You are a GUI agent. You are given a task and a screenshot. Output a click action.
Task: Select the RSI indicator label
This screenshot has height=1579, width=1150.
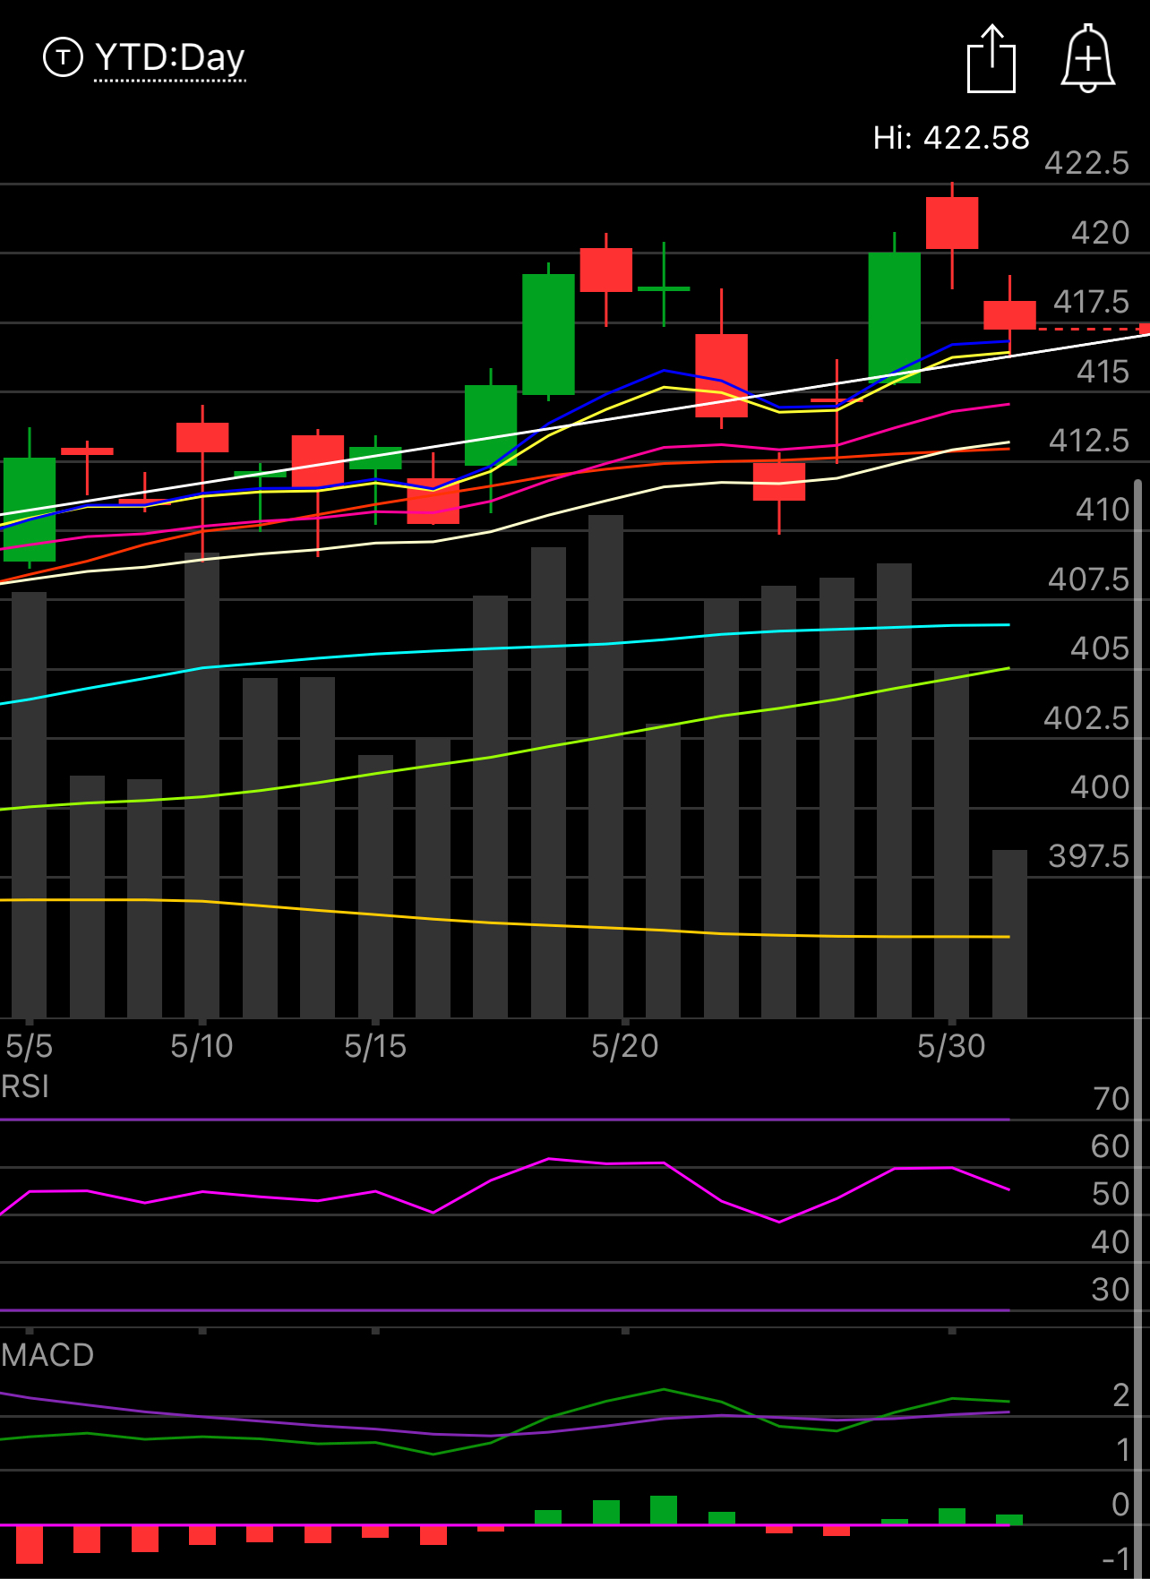(25, 1086)
